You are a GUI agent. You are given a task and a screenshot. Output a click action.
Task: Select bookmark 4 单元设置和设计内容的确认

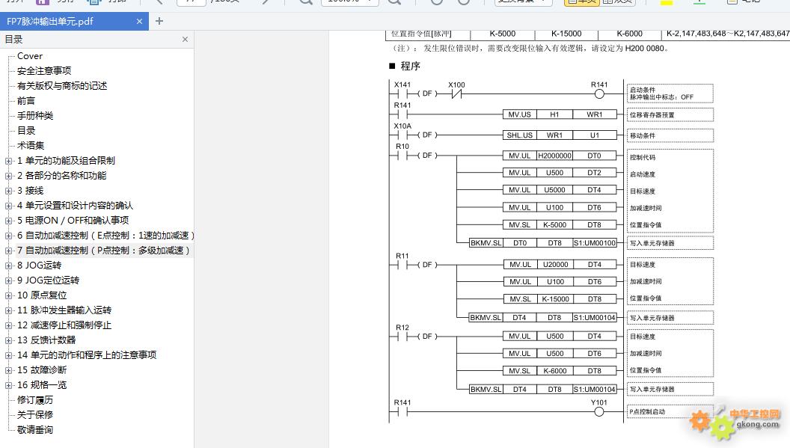75,206
